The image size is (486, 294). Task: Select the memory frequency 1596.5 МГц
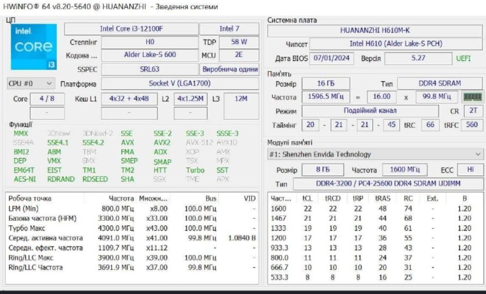326,97
